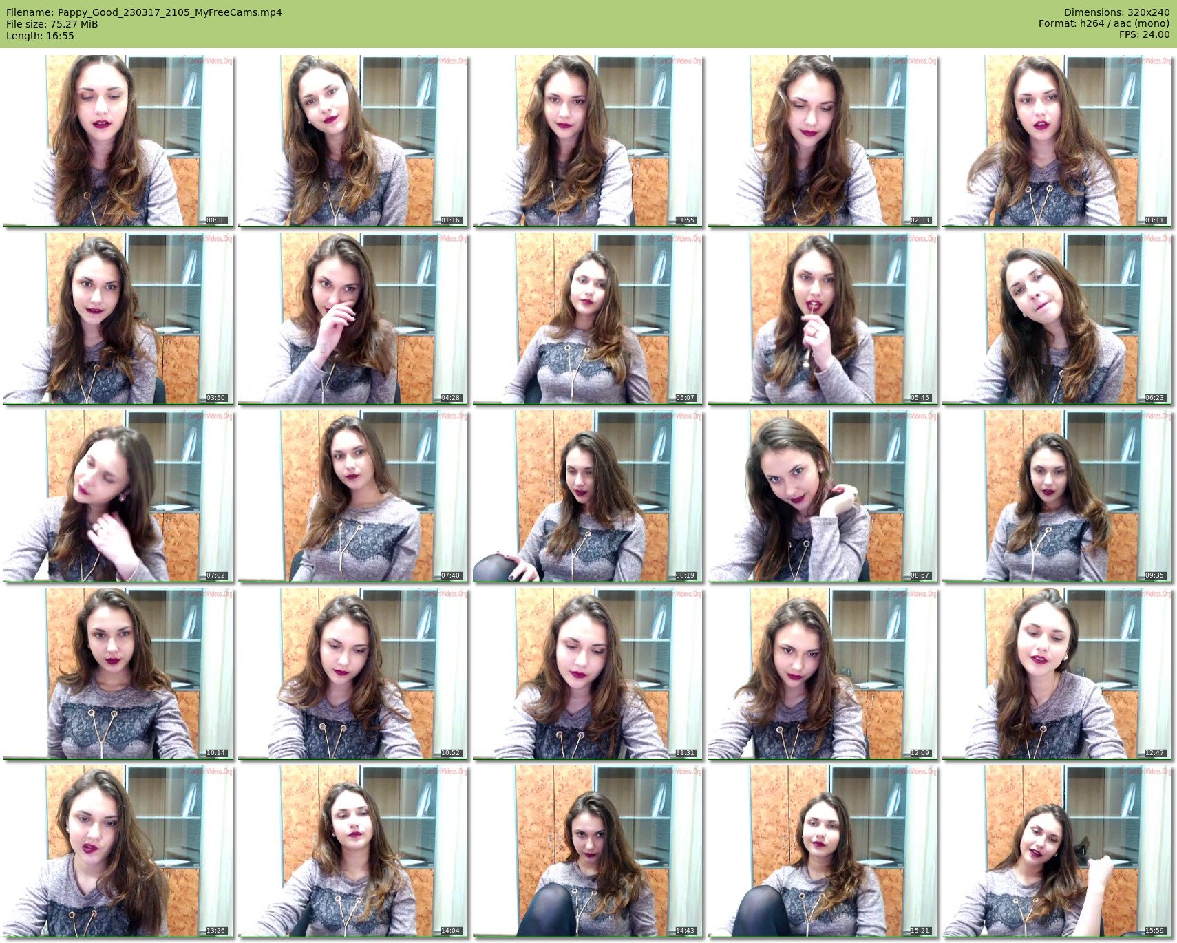Screen dimensions: 1177x943
Task: Select the thumbnail marked 07:02
Action: pyautogui.click(x=118, y=496)
